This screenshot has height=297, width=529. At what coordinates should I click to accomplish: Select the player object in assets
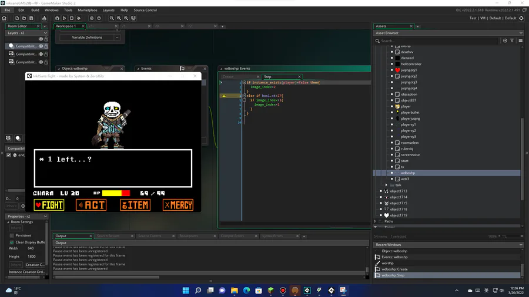click(406, 106)
